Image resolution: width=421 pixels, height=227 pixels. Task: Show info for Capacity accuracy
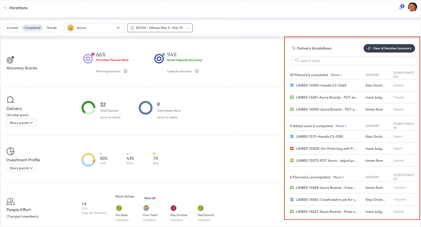(197, 71)
